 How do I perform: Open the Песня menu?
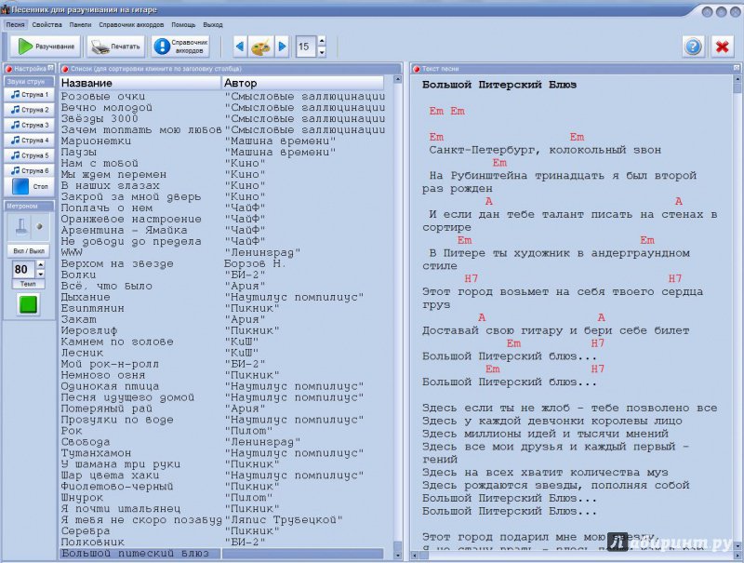pos(15,25)
